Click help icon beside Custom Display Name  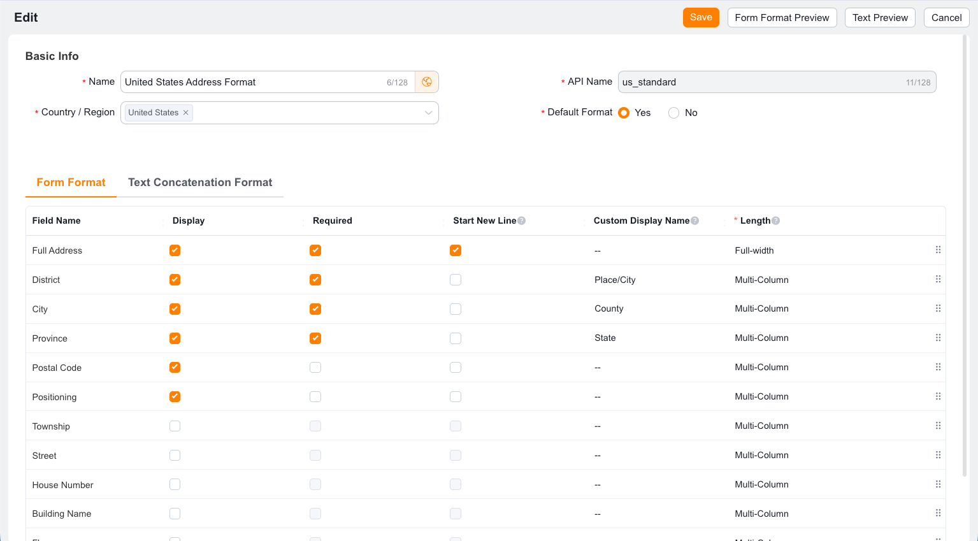tap(695, 220)
